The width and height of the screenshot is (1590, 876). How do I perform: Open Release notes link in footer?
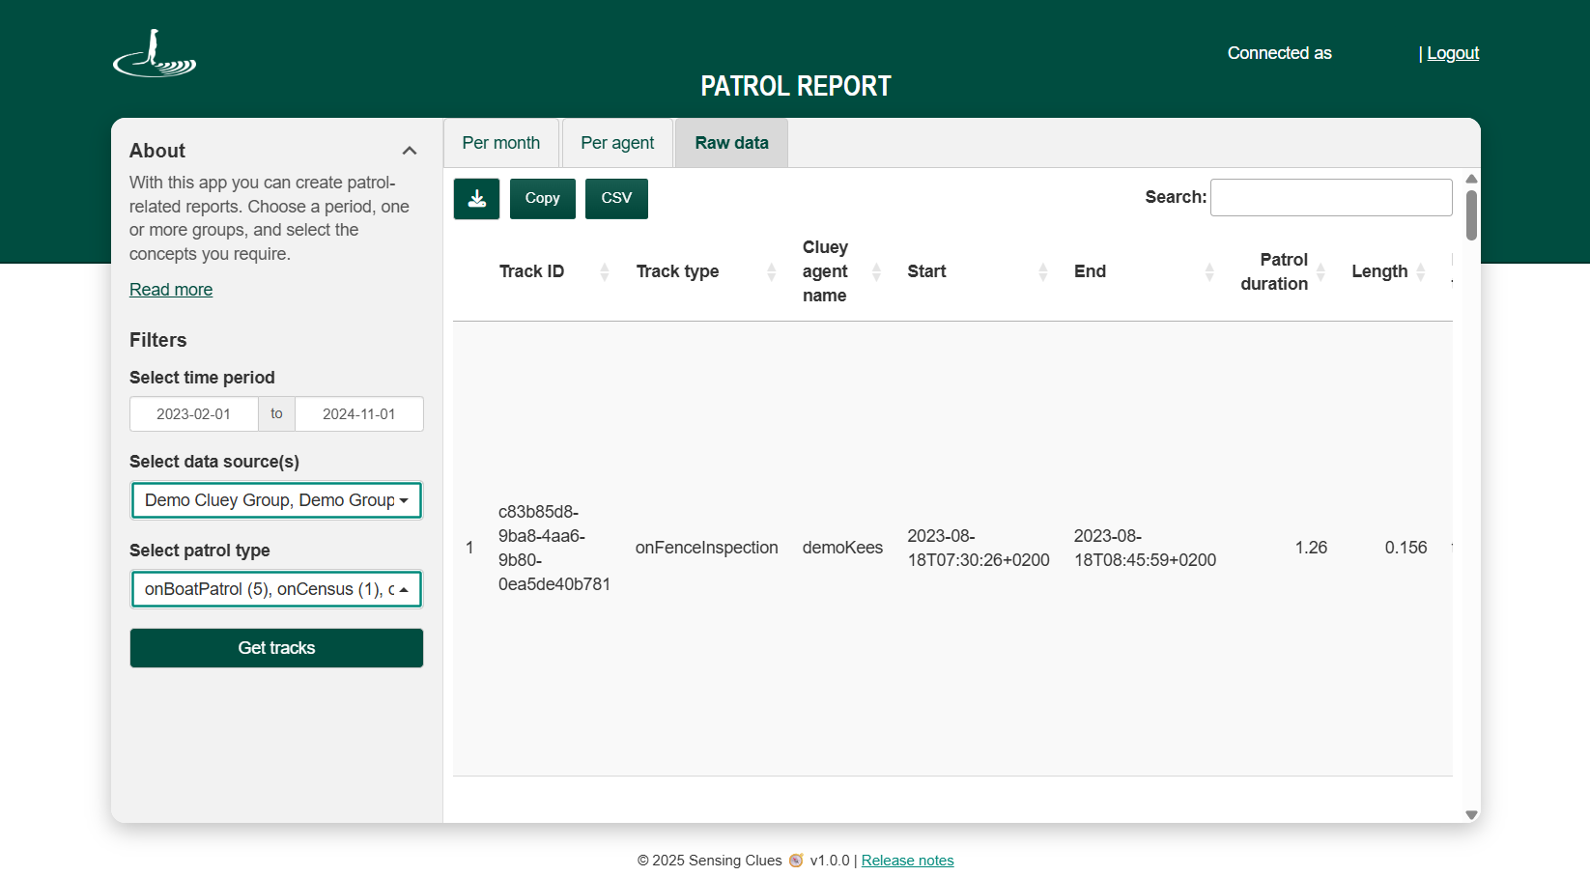pyautogui.click(x=907, y=861)
